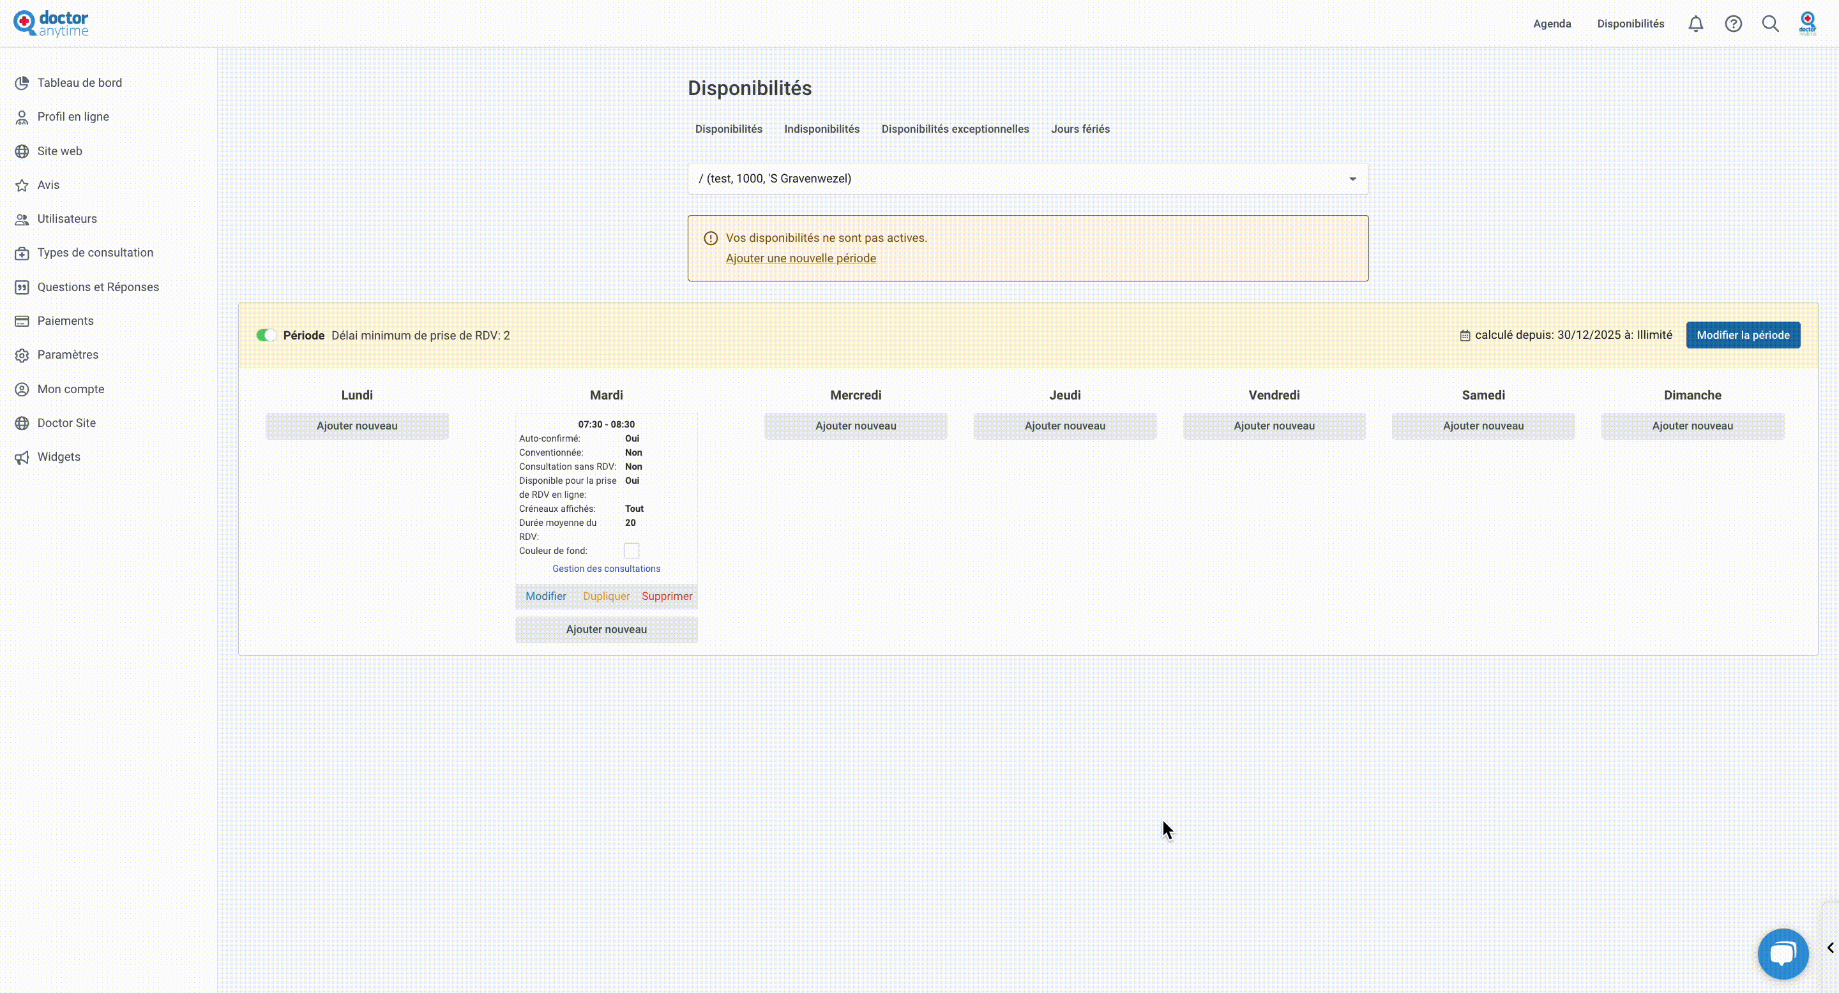Screen dimensions: 1839x993
Task: Open the user profile avatar
Action: click(1808, 24)
